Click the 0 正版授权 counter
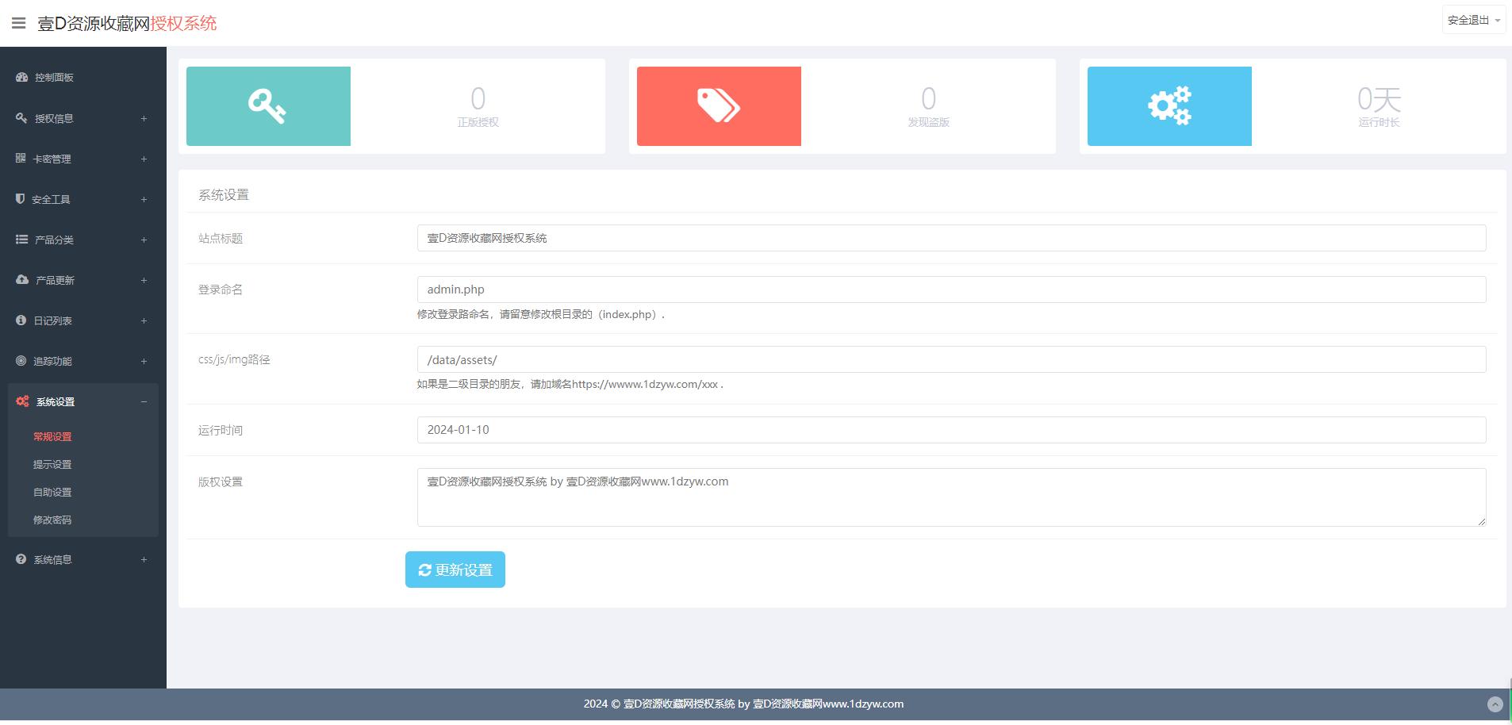Viewport: 1512px width, 725px height. tap(478, 106)
